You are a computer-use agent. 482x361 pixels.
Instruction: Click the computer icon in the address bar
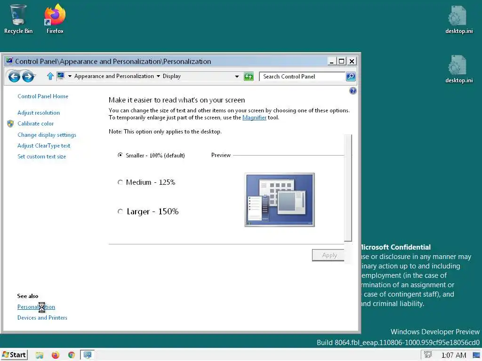pyautogui.click(x=61, y=76)
